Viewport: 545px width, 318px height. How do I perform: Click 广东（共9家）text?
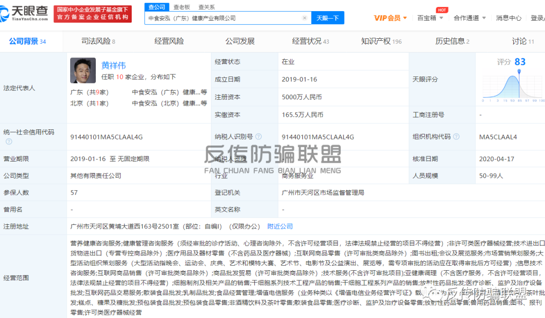89,92
